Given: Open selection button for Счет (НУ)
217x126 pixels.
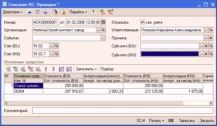Looking at the screenshot, I should tap(52, 54).
